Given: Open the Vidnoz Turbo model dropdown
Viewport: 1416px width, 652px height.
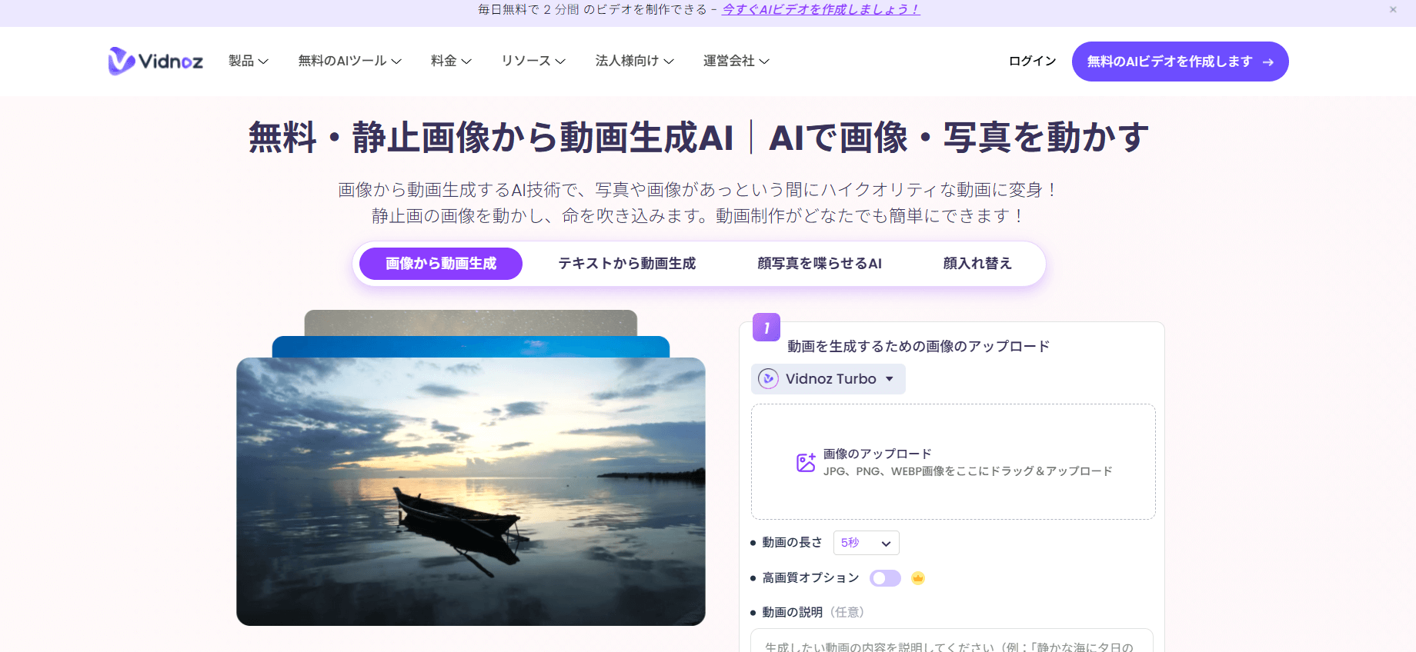Looking at the screenshot, I should [x=828, y=379].
